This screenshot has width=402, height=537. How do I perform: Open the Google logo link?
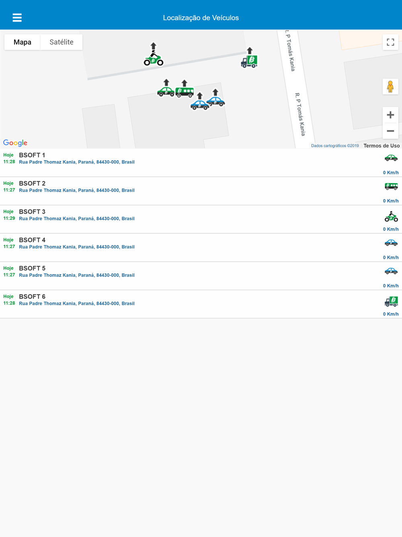(x=15, y=143)
